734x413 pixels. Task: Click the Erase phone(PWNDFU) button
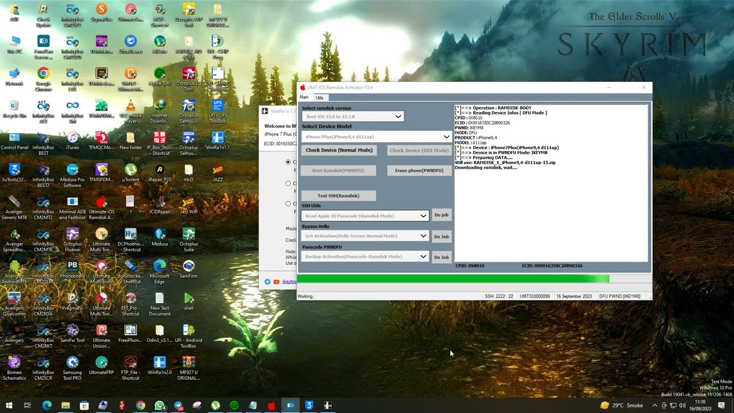[x=419, y=170]
